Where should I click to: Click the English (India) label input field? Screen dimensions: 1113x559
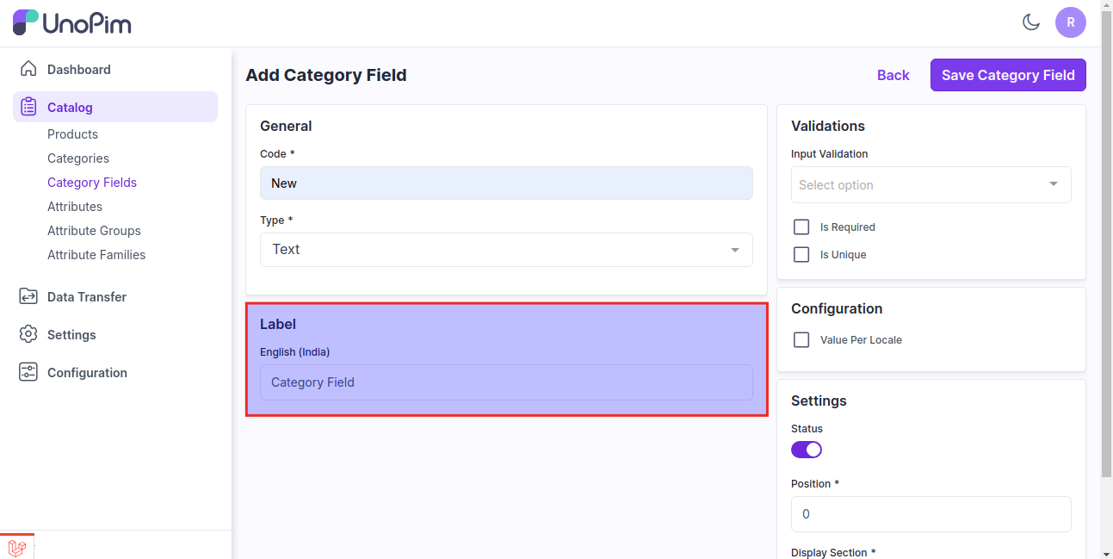505,382
